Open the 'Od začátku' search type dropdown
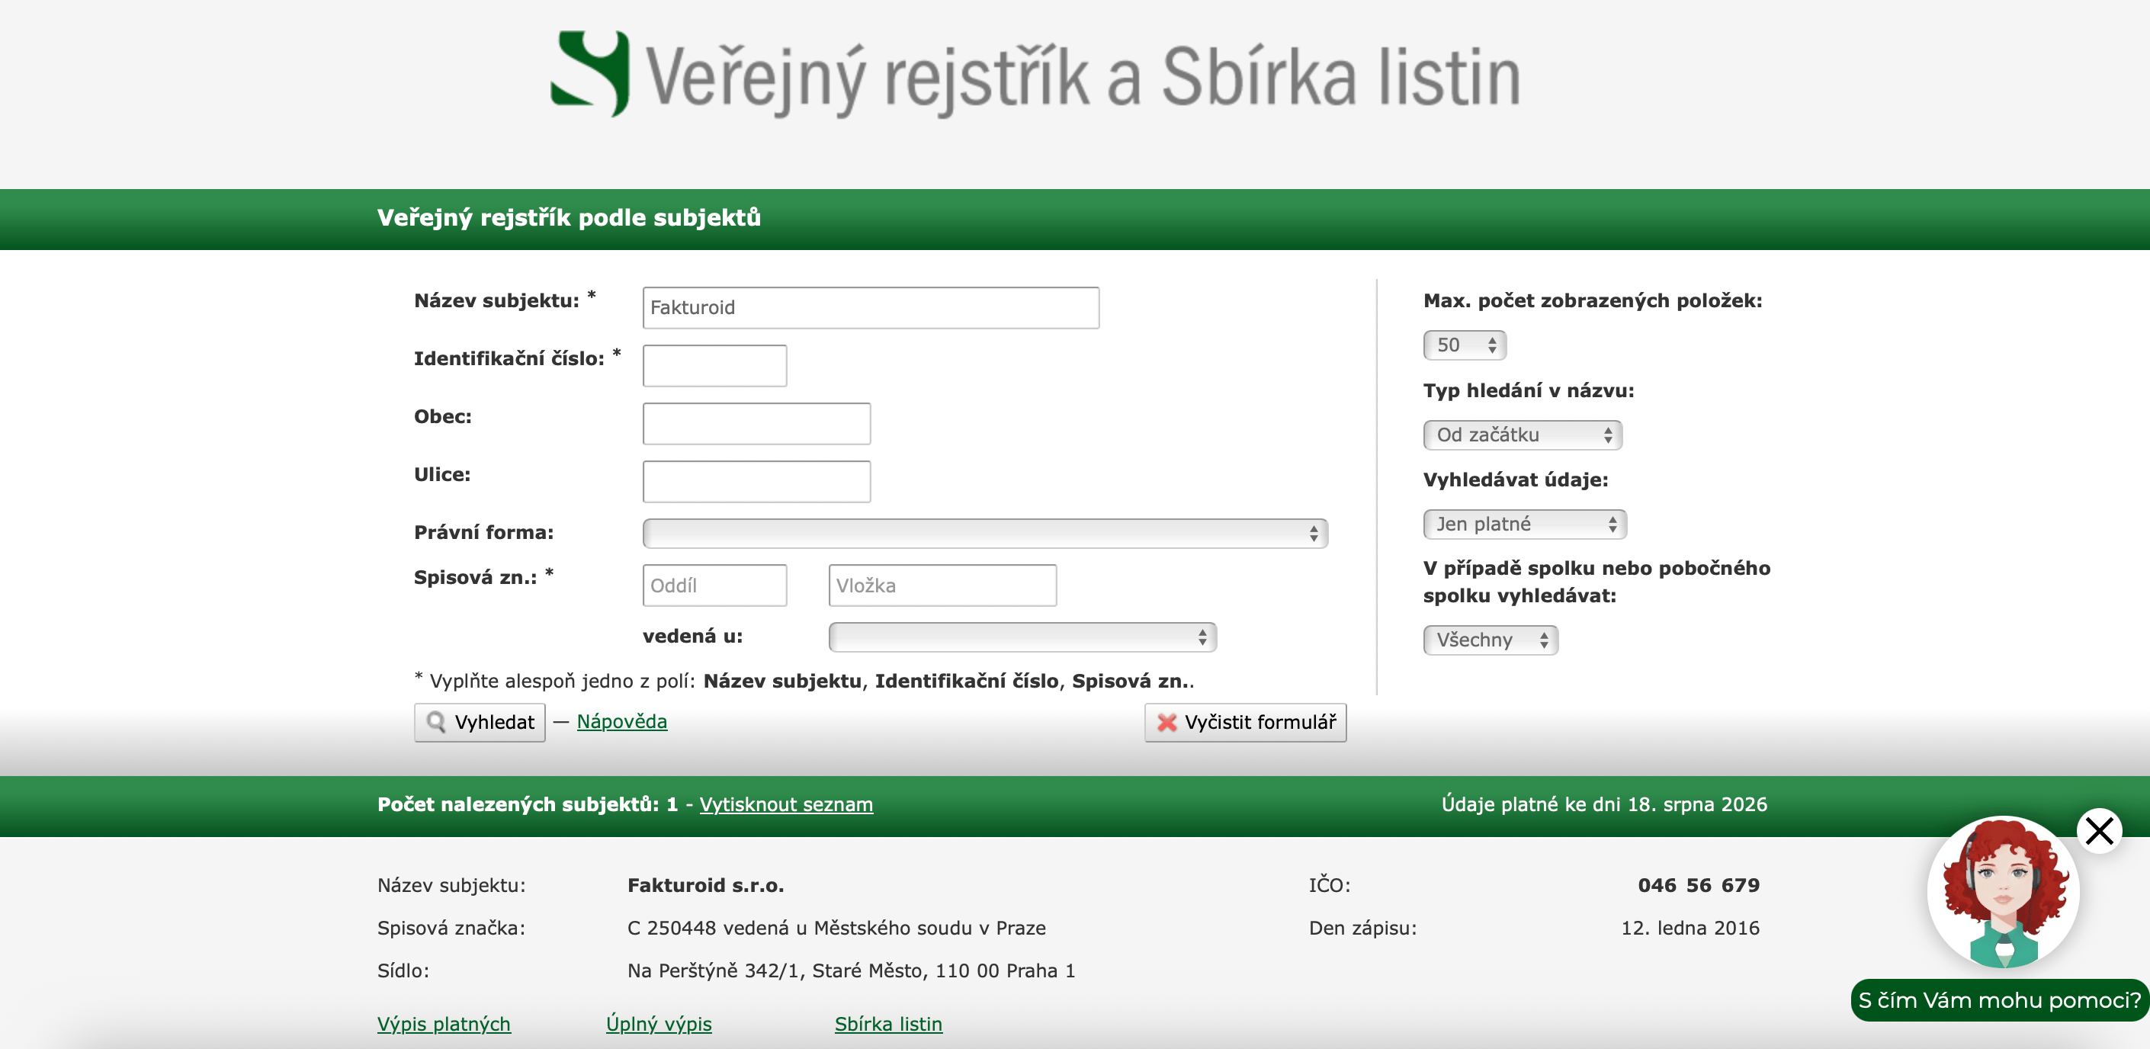 (x=1523, y=435)
